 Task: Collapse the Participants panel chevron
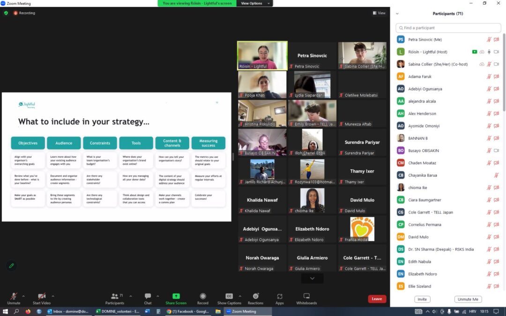tap(397, 14)
